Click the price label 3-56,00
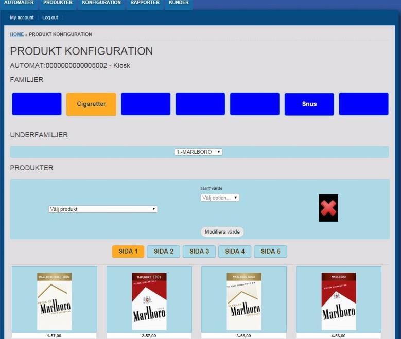Screen dimensions: 401x339 pyautogui.click(x=243, y=336)
